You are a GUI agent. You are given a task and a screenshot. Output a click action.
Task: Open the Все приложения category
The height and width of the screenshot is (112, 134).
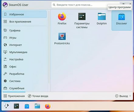[x=24, y=22]
